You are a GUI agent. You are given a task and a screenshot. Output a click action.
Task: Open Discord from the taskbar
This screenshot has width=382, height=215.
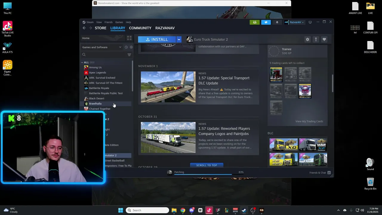(x=192, y=210)
